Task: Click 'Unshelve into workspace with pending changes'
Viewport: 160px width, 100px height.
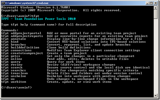Action: point(89,76)
